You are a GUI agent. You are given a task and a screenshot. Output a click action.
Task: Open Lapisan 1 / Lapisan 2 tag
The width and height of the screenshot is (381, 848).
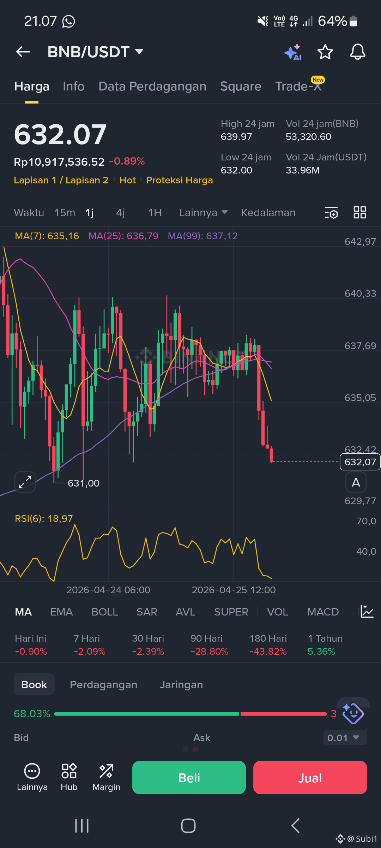pos(61,180)
